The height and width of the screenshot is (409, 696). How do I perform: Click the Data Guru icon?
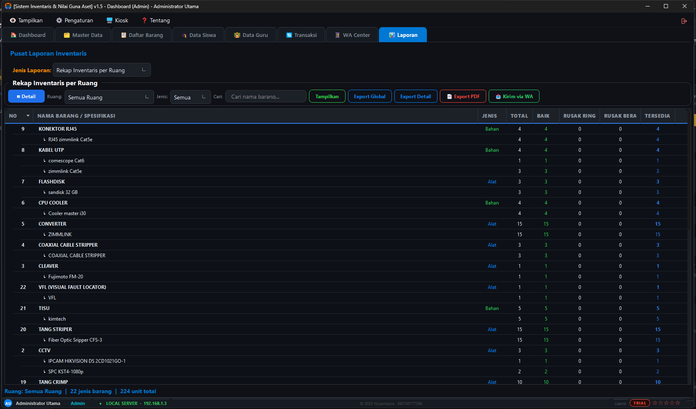pos(237,35)
